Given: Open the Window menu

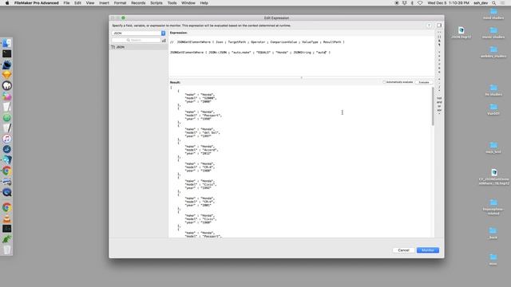Looking at the screenshot, I should pos(188,3).
